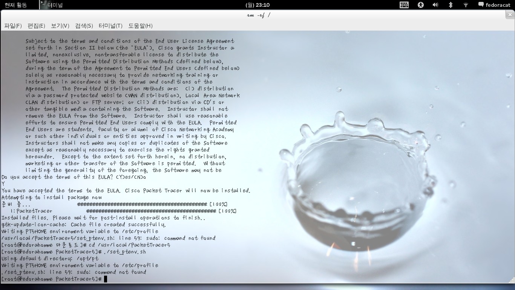515x290 pixels.
Task: Open the 도움말(H) help menu
Action: pos(140,26)
